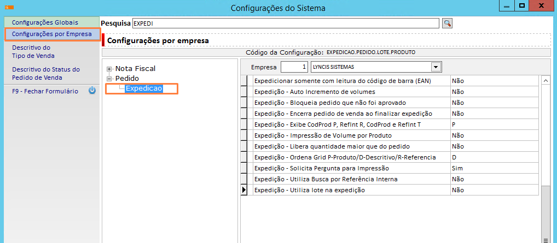The width and height of the screenshot is (557, 243).
Task: Expand the Nota Fiscal tree node
Action: coord(109,69)
